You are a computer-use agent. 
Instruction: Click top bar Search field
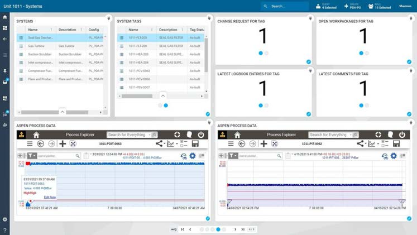[x=285, y=6]
